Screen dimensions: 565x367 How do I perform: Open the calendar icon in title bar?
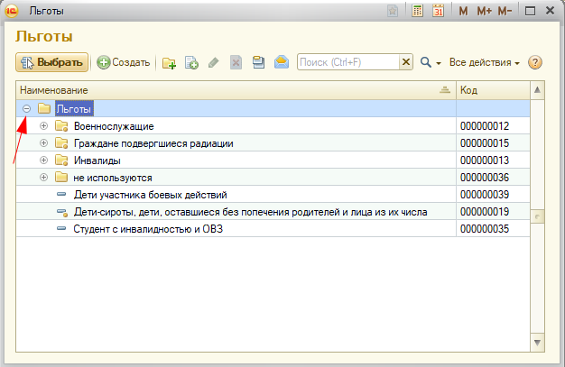439,11
